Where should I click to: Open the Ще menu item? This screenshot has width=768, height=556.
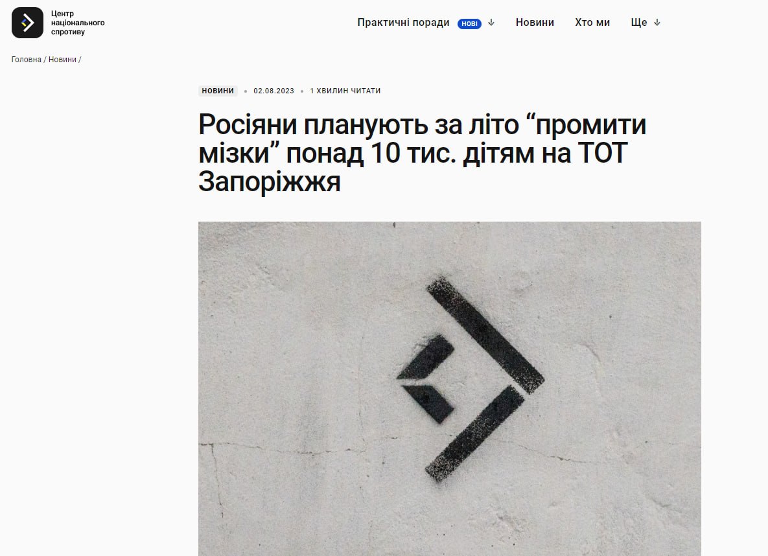point(638,23)
